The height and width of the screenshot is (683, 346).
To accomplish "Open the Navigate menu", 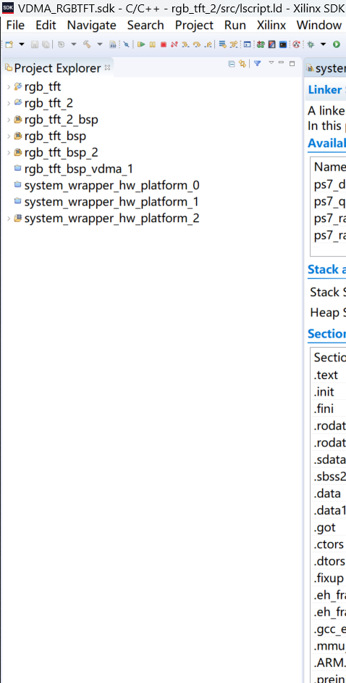I will [x=92, y=25].
